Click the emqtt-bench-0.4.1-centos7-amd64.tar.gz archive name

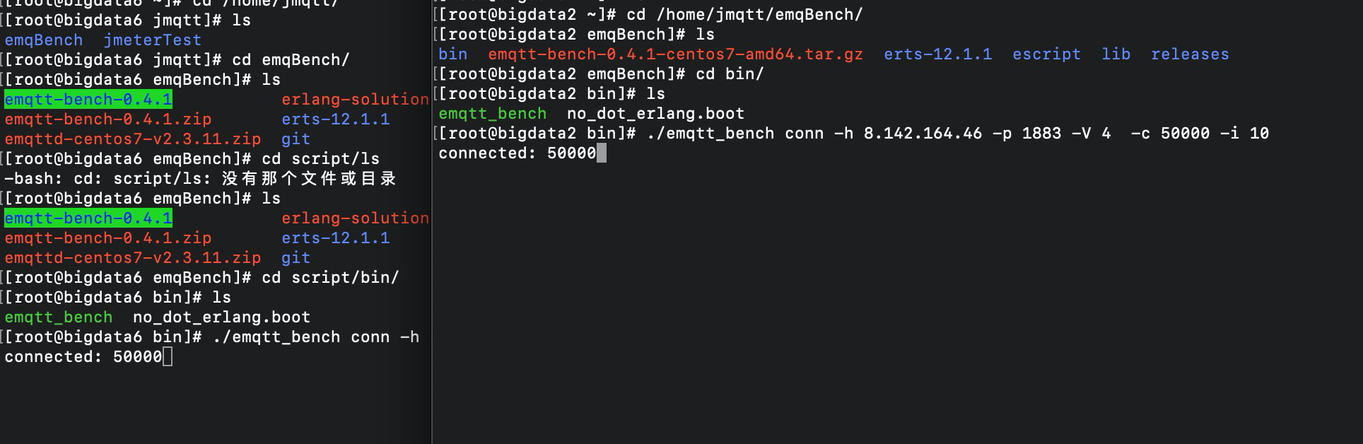point(675,54)
